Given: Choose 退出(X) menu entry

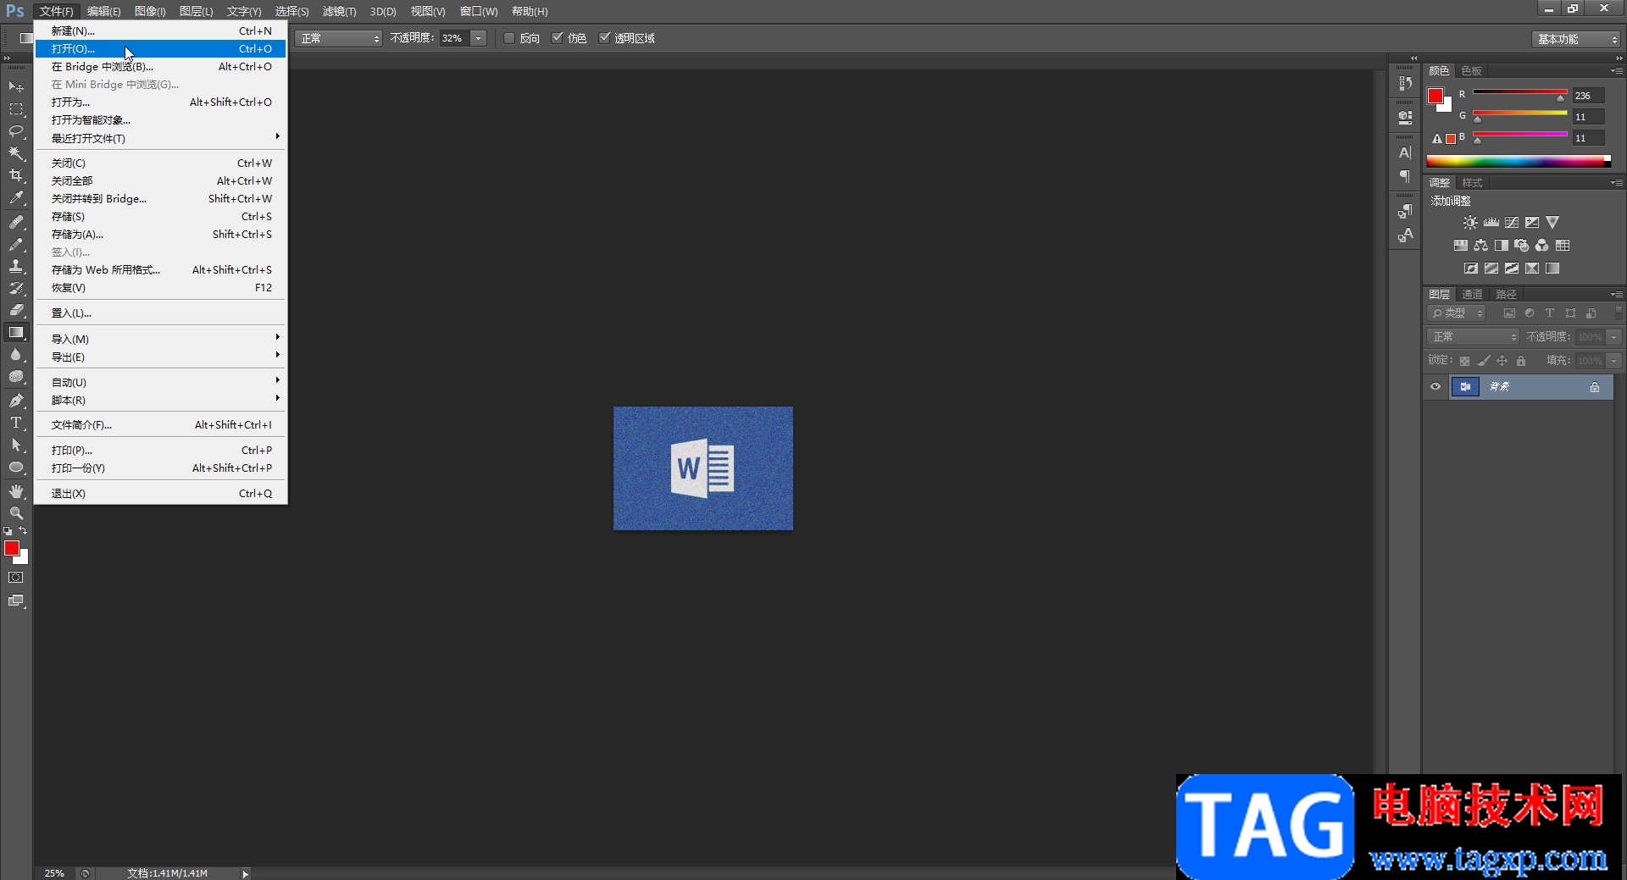Looking at the screenshot, I should pyautogui.click(x=161, y=493).
